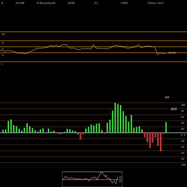Screen dimensions: 187x187
Task: Click the 'SI MunafaSutraR' header text
Action: point(46,3)
